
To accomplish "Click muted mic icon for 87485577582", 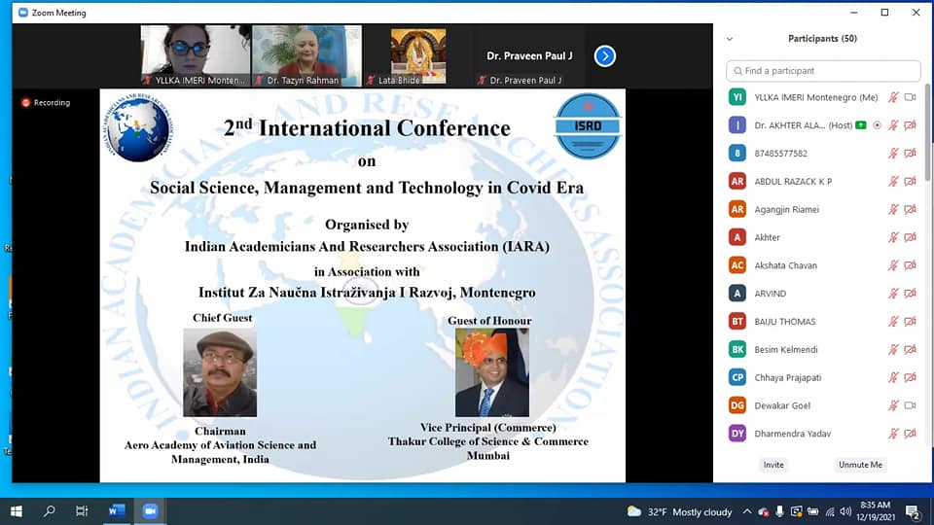I will (x=893, y=153).
